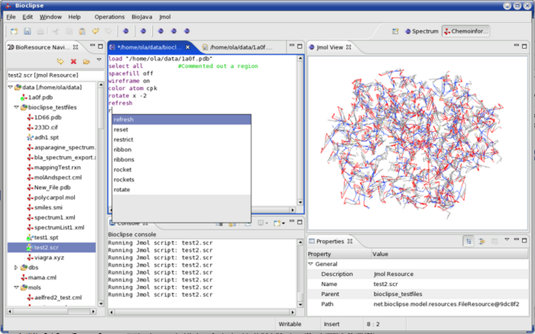Click the open folder icon in navigator toolbar

(x=87, y=62)
